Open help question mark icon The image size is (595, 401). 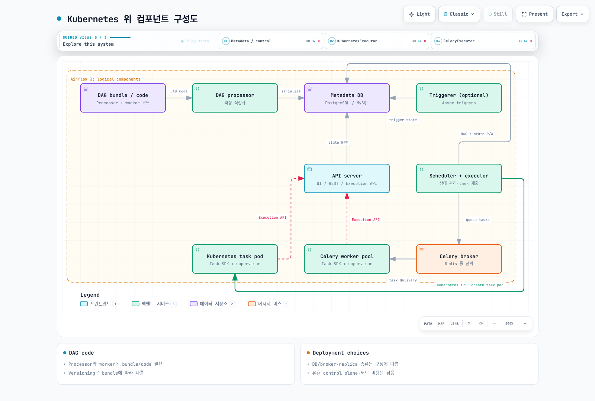click(x=481, y=324)
